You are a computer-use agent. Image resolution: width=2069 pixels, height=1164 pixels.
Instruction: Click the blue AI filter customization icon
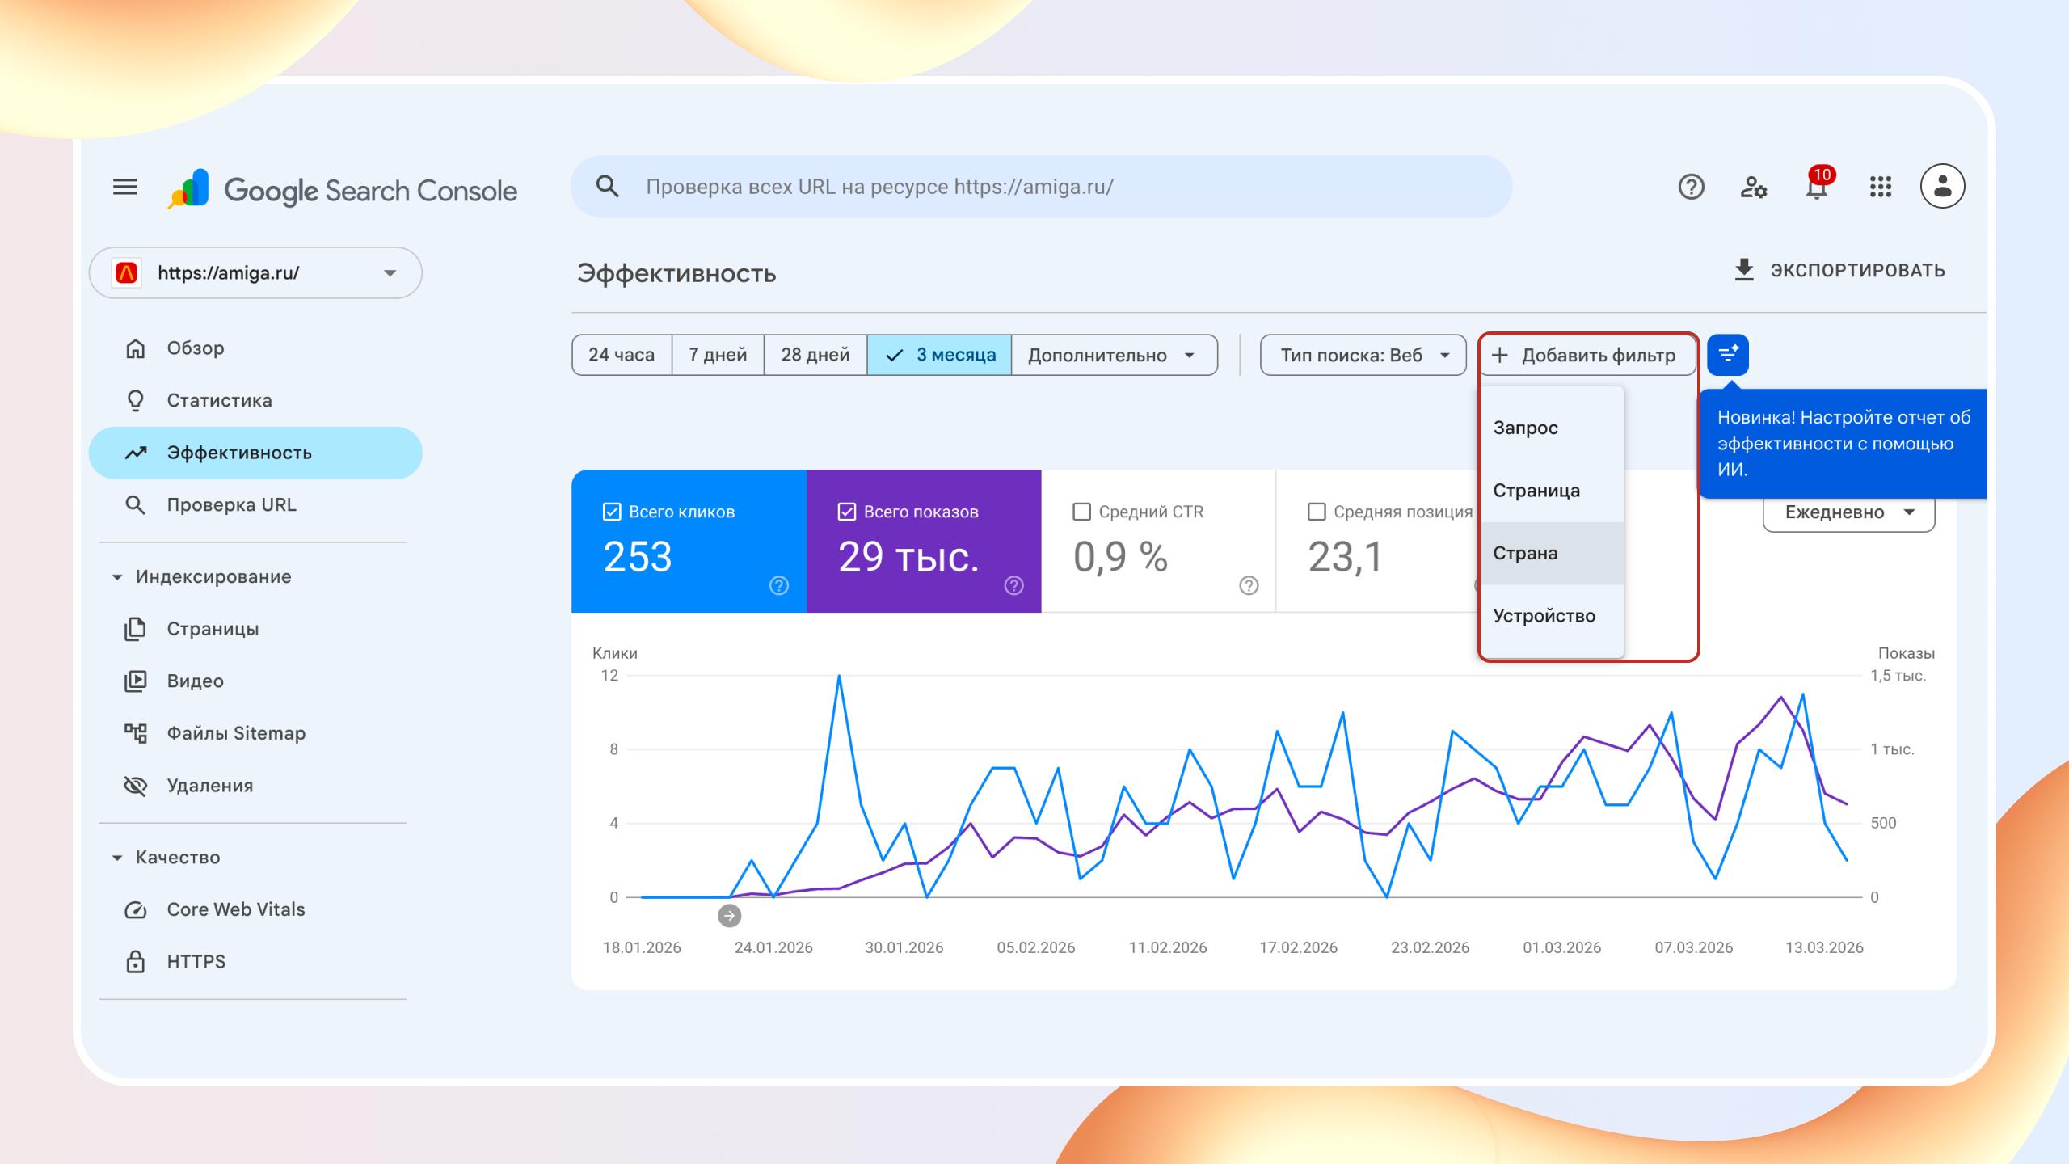pyautogui.click(x=1728, y=355)
